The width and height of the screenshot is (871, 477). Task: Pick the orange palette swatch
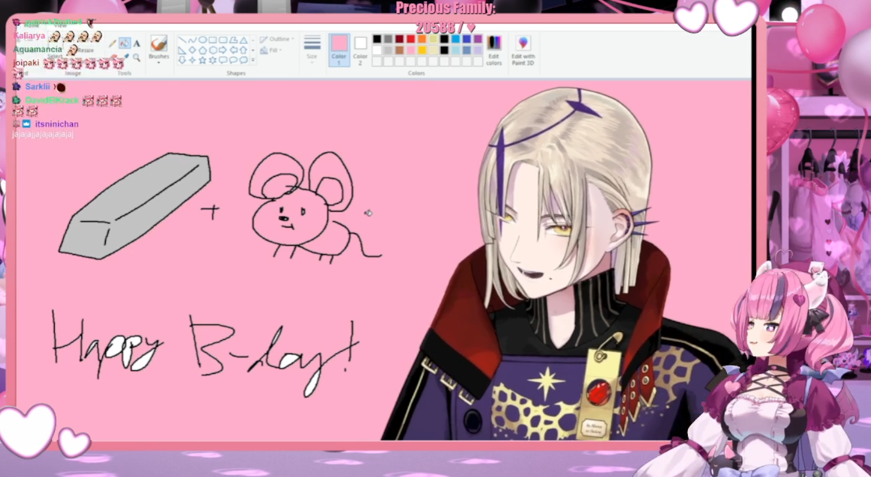(422, 39)
